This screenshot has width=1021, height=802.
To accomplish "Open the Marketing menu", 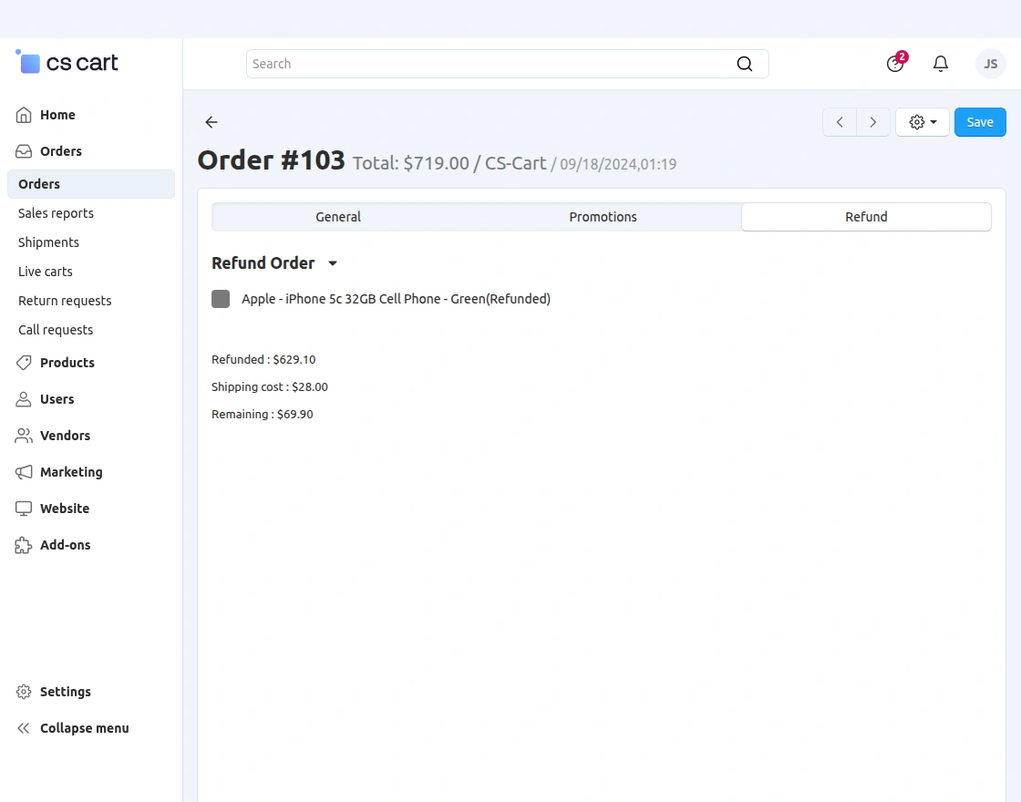I will point(72,472).
